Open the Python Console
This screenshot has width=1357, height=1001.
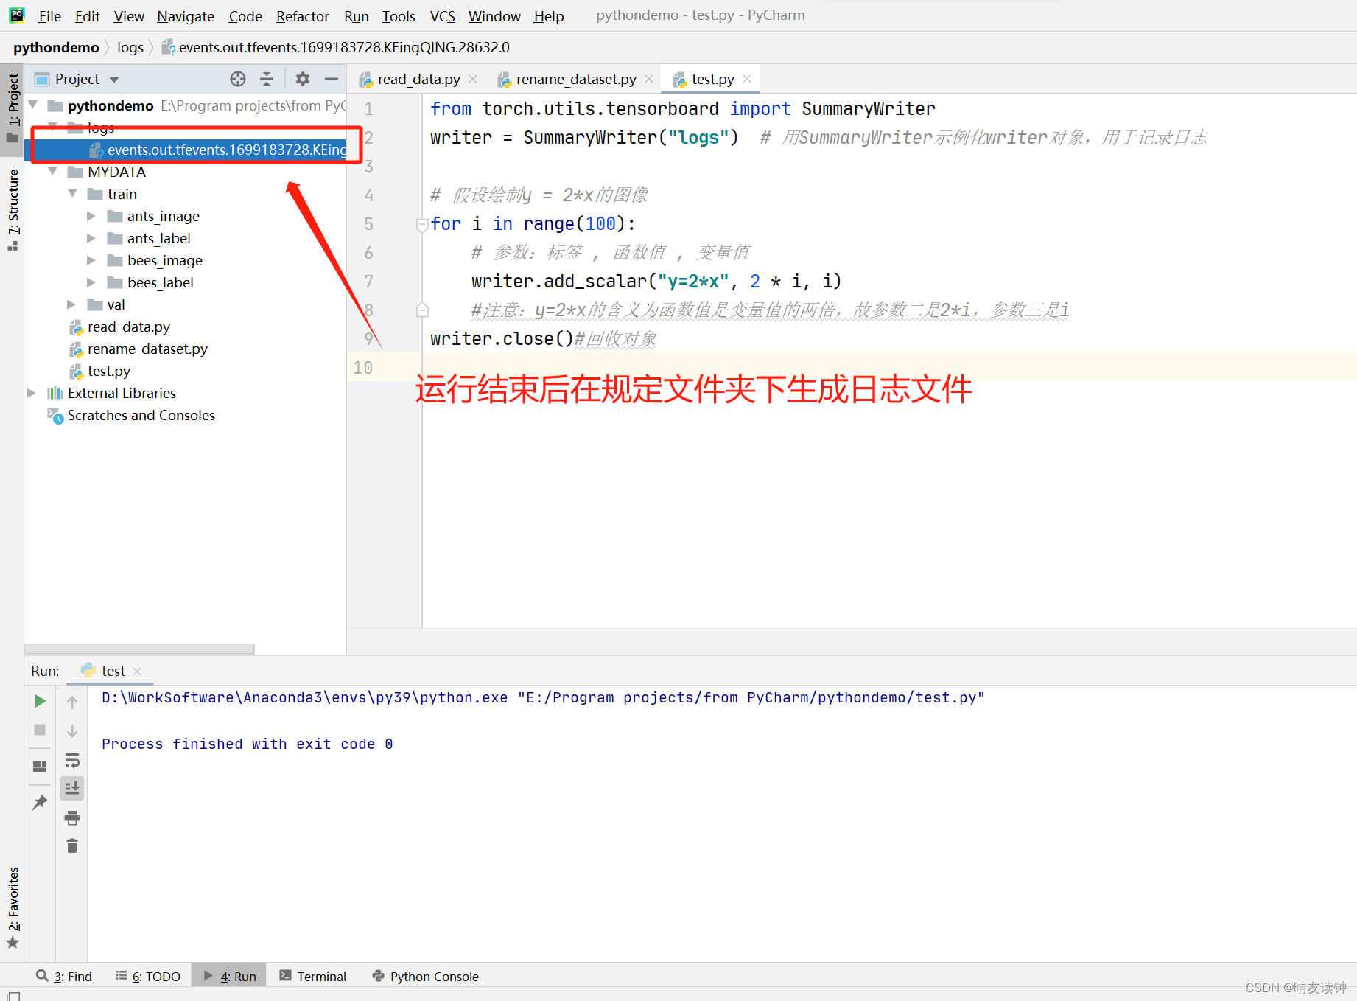[x=433, y=976]
